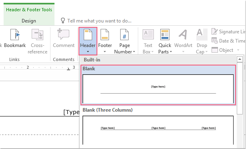Open the Object dropdown arrow
Viewport: 246px width, 149px height.
click(238, 50)
